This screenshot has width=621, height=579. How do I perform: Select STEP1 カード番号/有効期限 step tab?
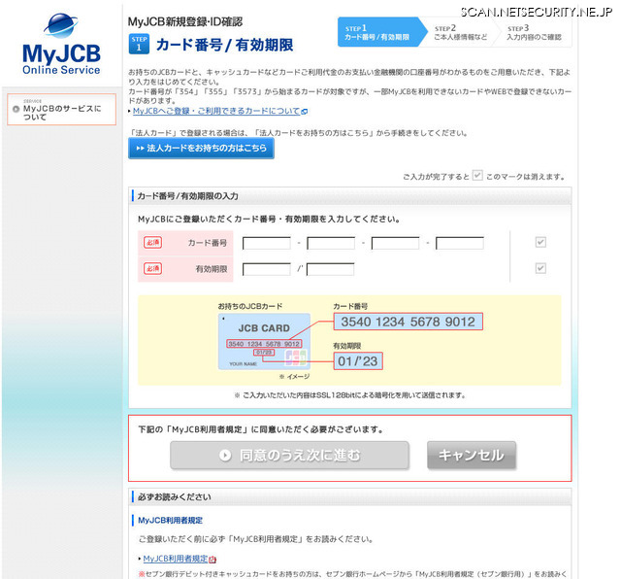click(381, 32)
